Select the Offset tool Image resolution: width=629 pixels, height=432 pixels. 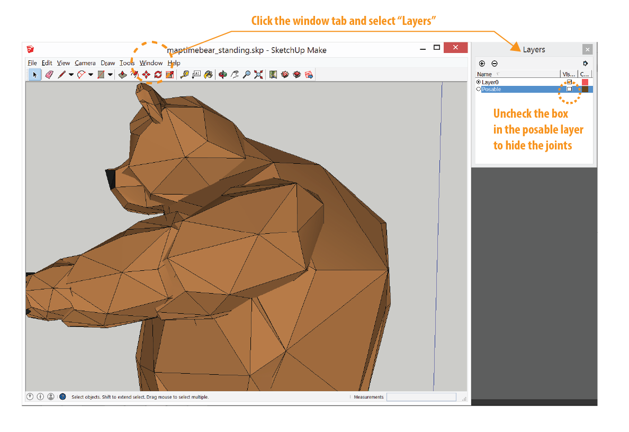(x=135, y=75)
